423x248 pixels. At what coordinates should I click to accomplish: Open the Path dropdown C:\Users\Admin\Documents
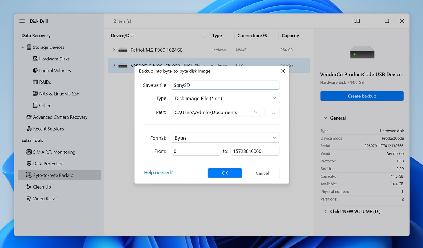click(216, 112)
